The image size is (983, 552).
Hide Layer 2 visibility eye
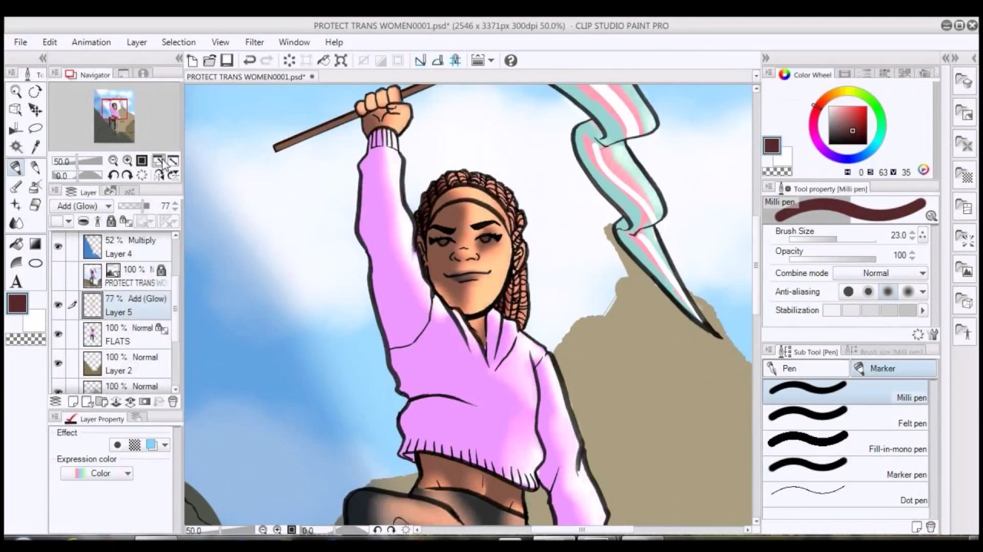coord(58,363)
